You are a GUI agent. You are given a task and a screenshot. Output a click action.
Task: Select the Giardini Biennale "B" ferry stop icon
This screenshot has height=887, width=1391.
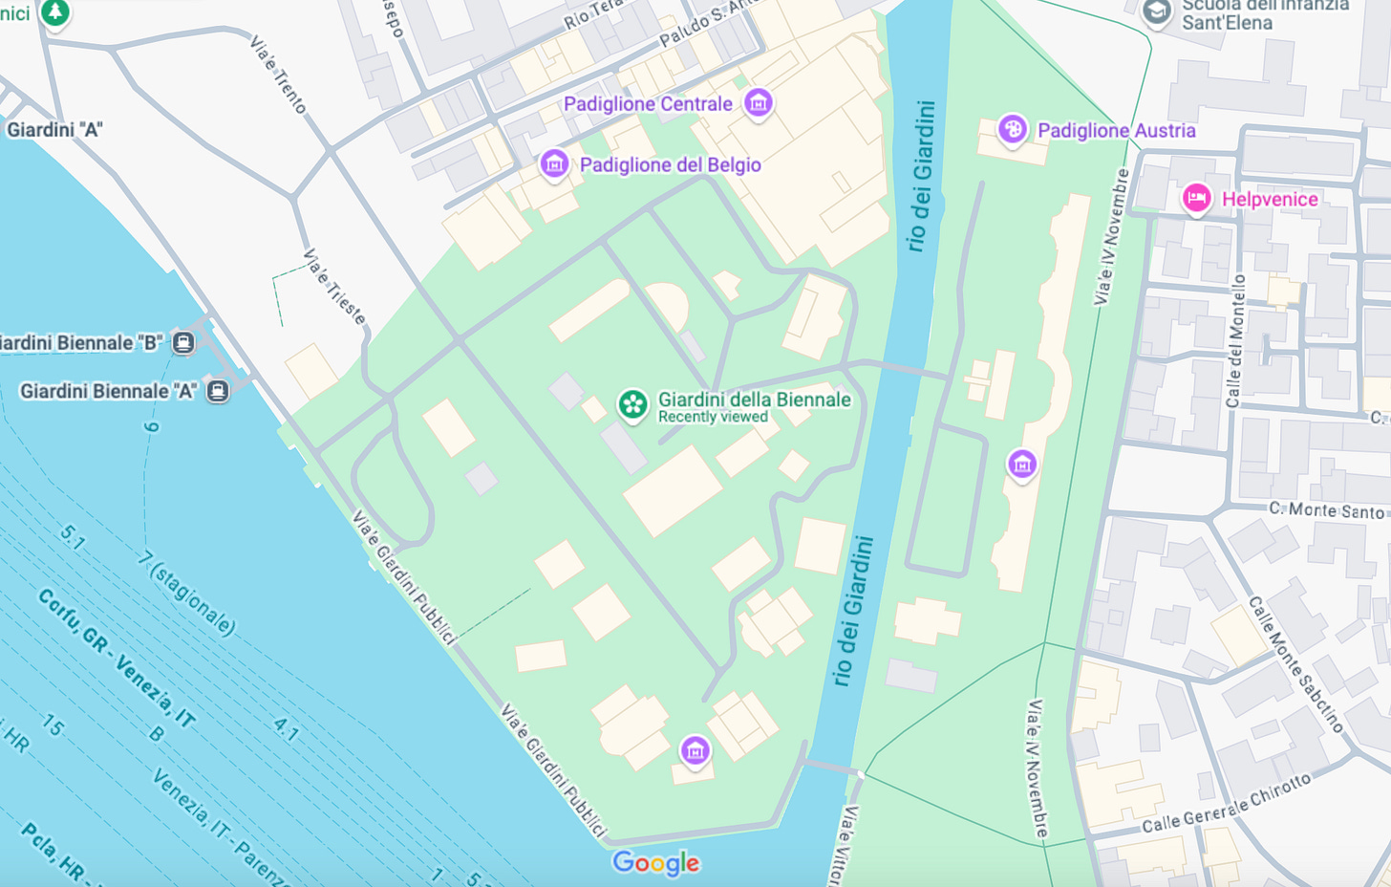coord(183,342)
